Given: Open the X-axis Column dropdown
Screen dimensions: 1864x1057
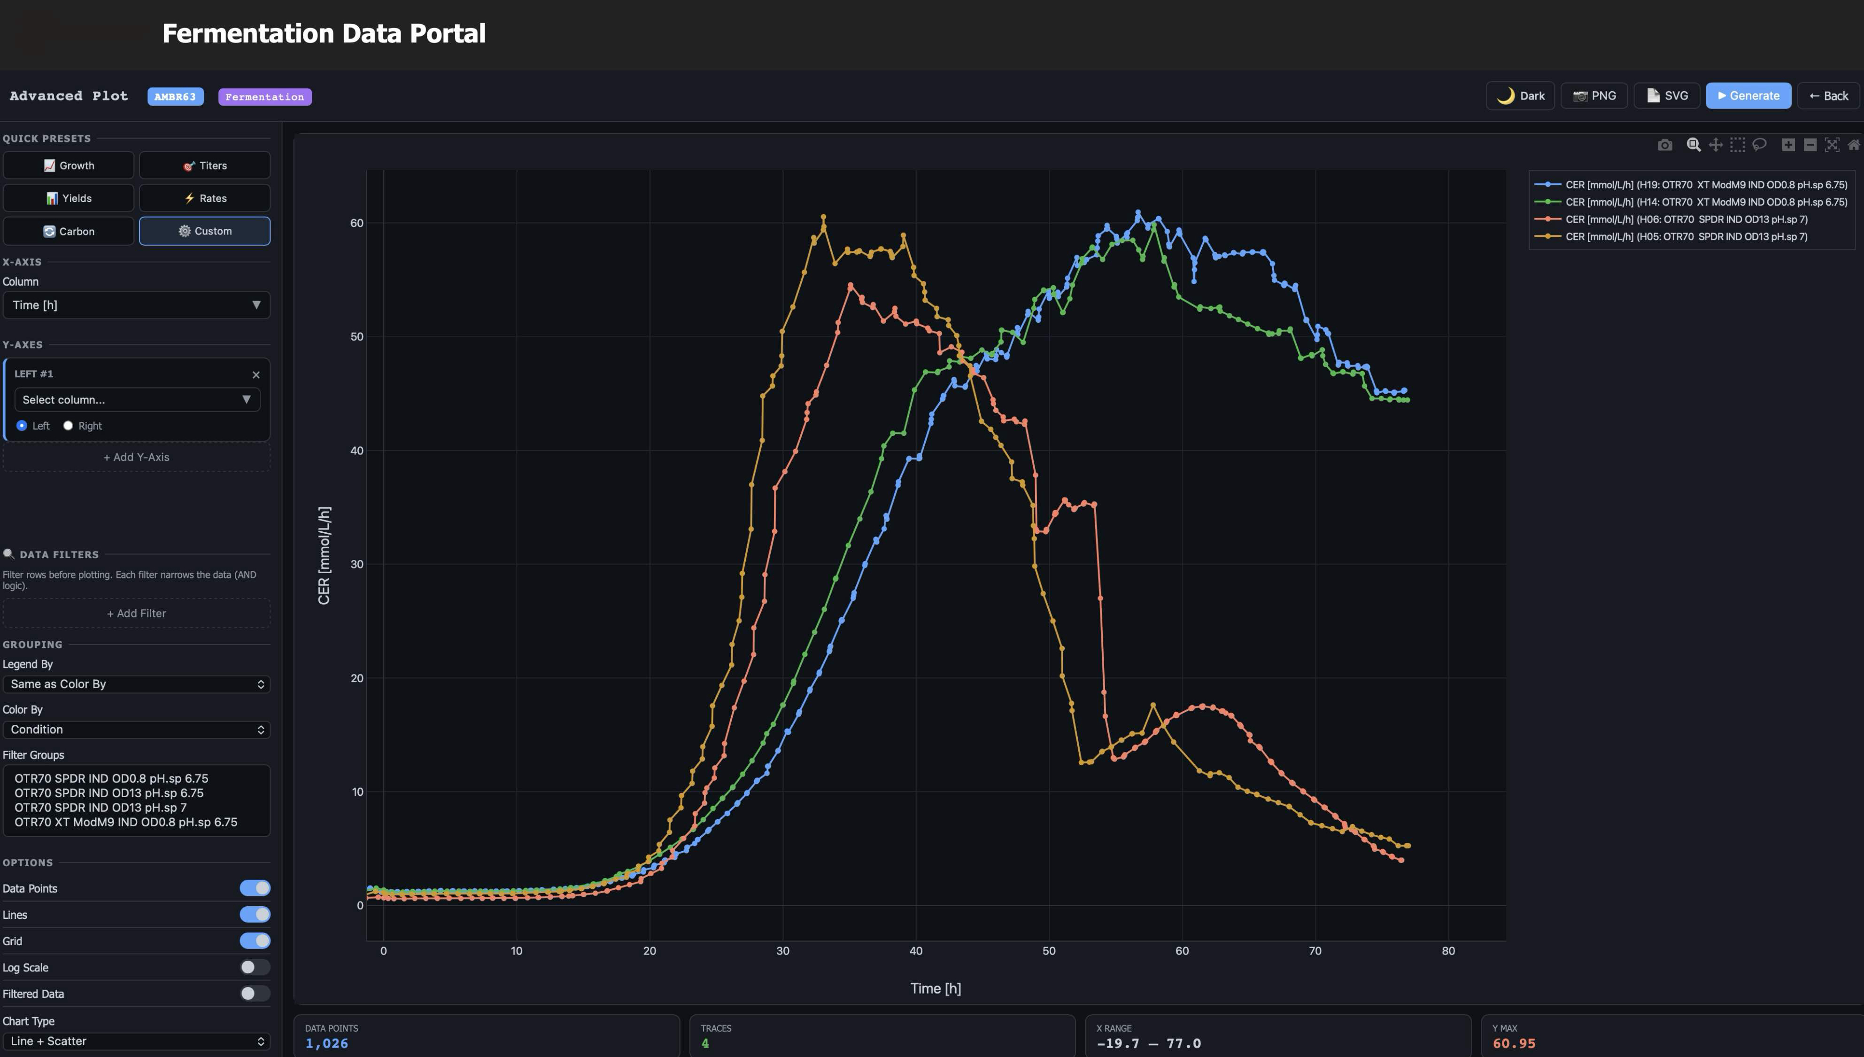Looking at the screenshot, I should click(x=136, y=305).
